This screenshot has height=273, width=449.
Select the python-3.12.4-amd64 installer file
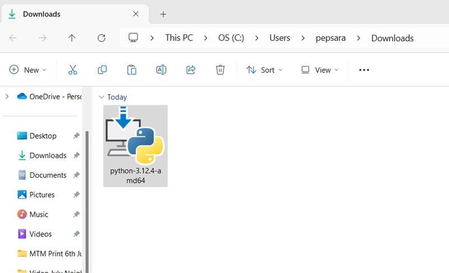pos(135,146)
